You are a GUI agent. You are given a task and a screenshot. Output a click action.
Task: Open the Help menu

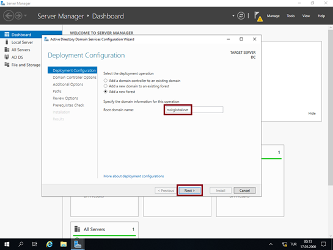point(321,16)
